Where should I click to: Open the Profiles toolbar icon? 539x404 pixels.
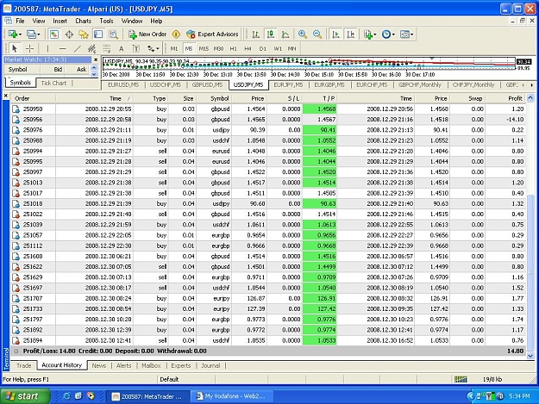[32, 34]
